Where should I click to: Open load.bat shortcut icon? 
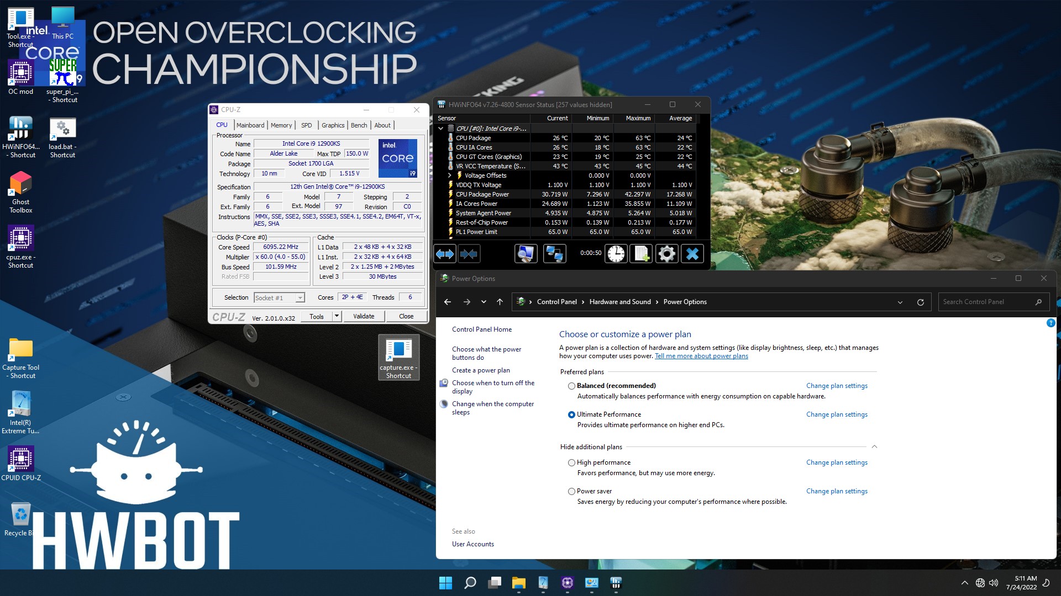pyautogui.click(x=62, y=137)
